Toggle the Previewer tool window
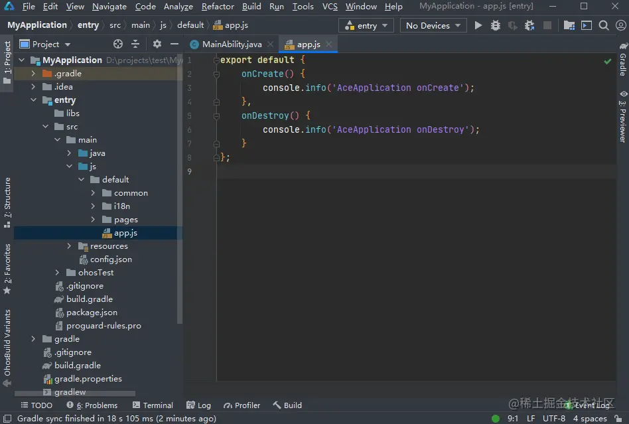This screenshot has width=629, height=424. pyautogui.click(x=623, y=116)
